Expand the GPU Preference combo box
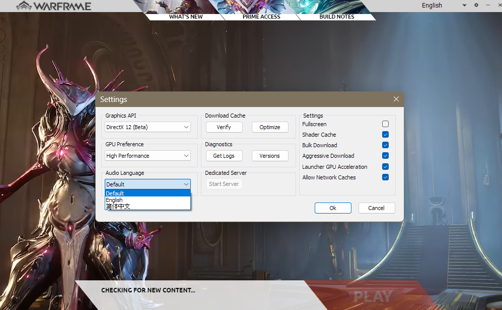502x310 pixels. pyautogui.click(x=148, y=156)
